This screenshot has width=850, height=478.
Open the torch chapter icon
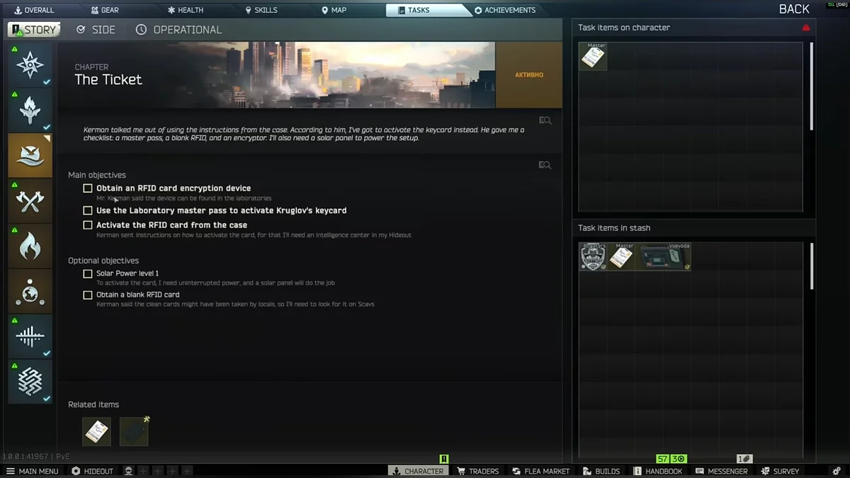tap(30, 110)
